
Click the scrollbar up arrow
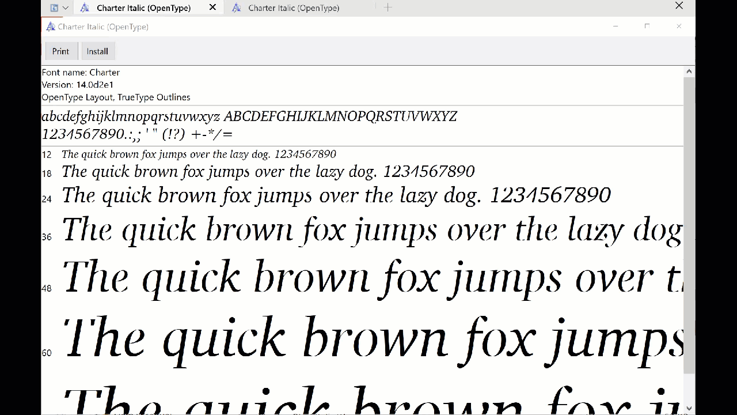coord(689,71)
